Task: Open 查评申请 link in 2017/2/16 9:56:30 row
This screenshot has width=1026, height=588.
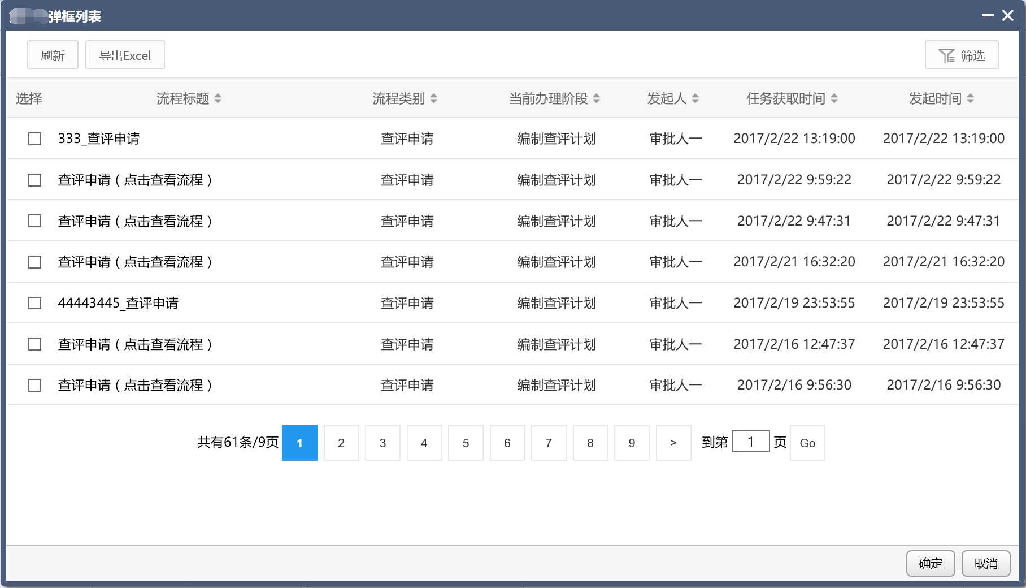Action: coord(135,385)
